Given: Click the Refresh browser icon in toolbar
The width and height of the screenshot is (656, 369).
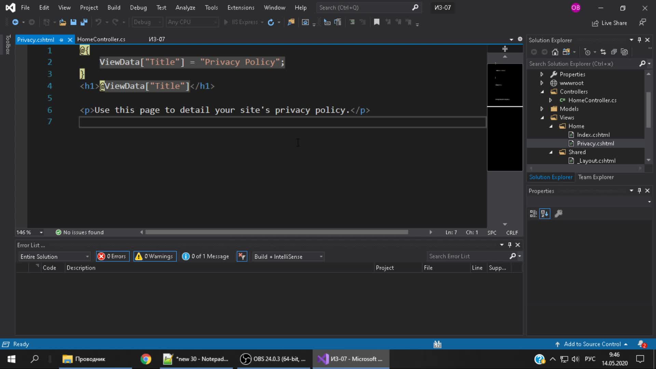Looking at the screenshot, I should click(x=271, y=22).
